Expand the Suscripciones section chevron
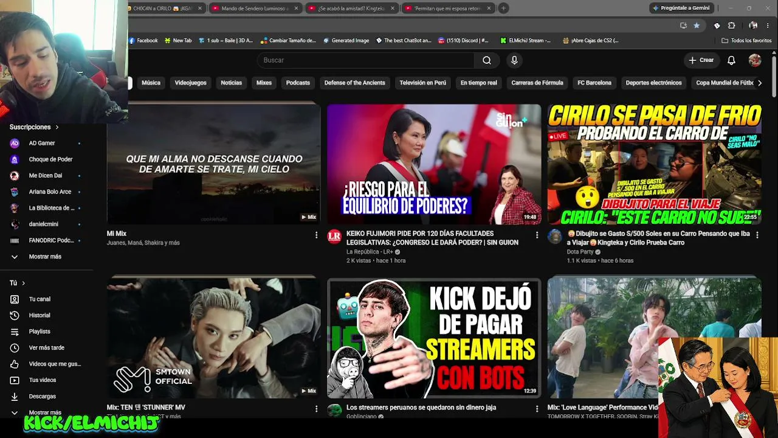The height and width of the screenshot is (438, 778). [x=57, y=127]
